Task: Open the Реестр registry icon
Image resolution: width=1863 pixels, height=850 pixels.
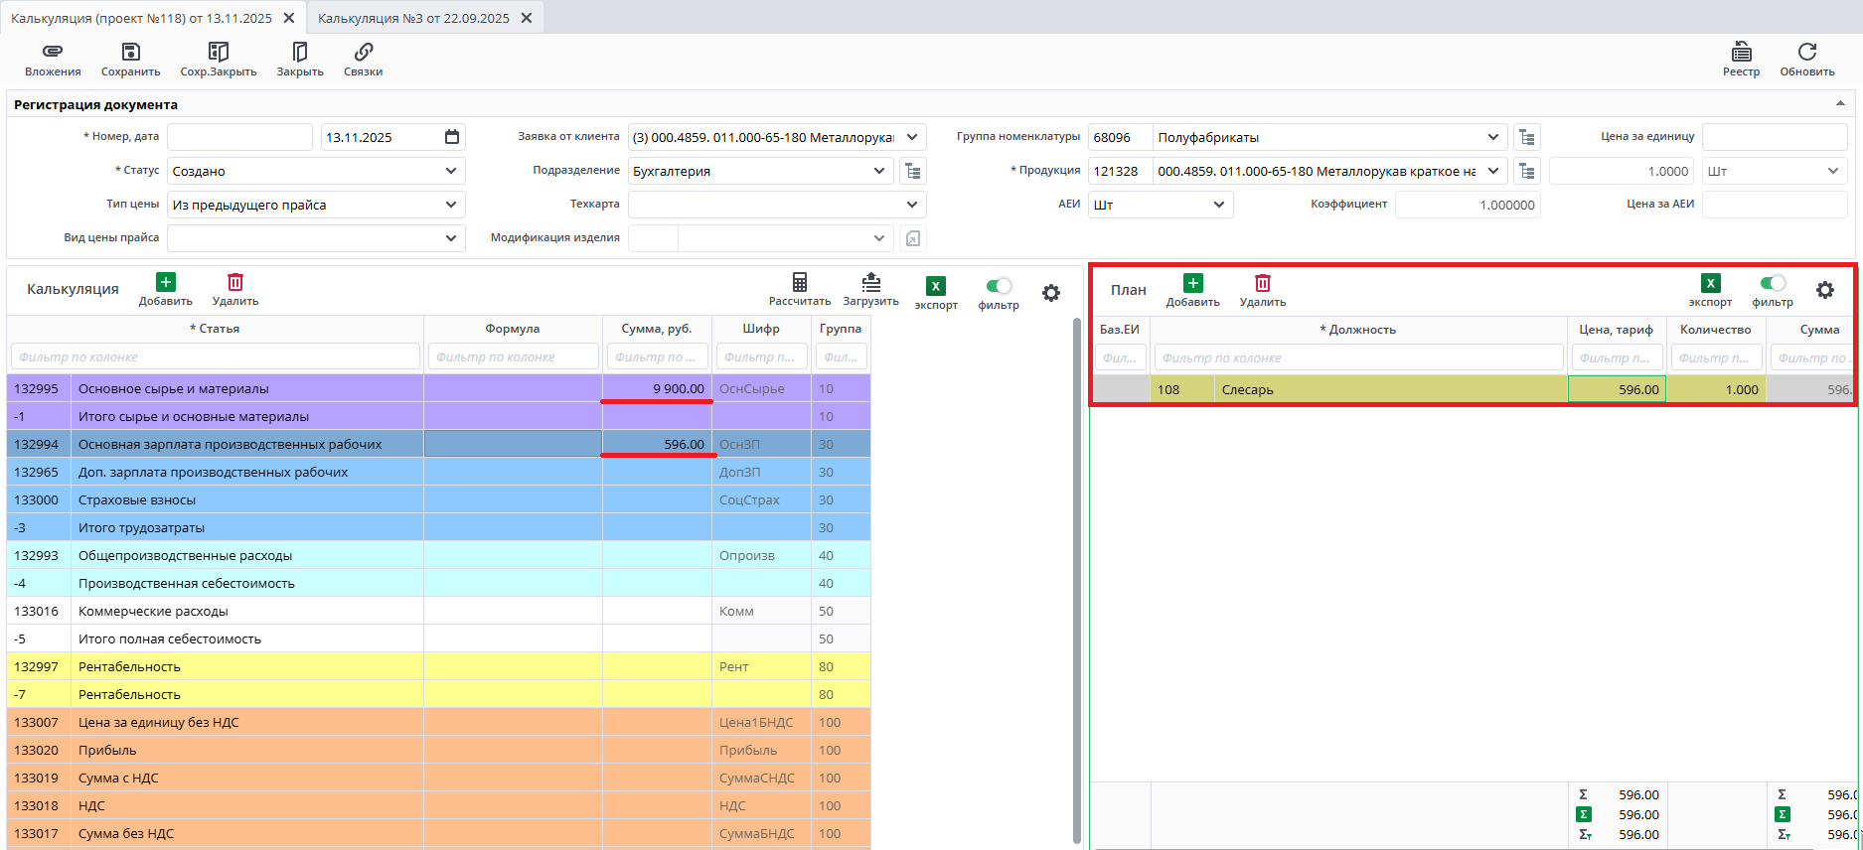Action: [1741, 52]
